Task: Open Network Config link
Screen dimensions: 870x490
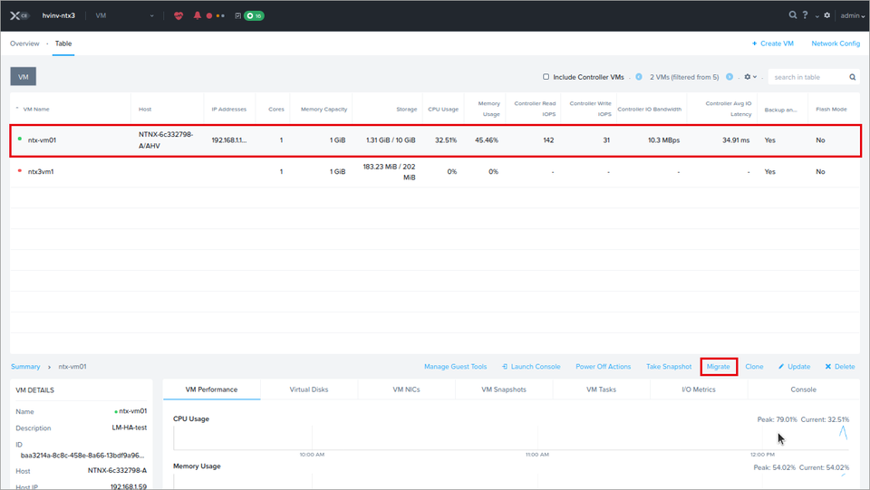Action: (836, 43)
